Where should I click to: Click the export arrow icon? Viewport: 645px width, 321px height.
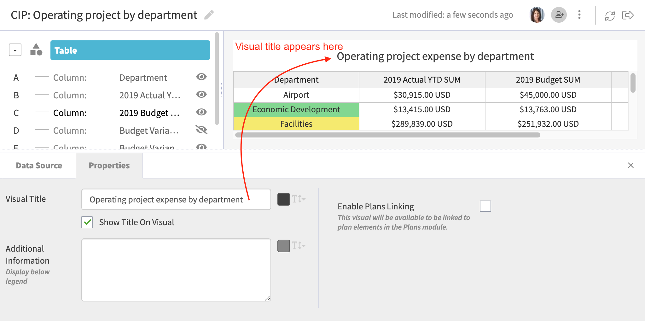[628, 15]
